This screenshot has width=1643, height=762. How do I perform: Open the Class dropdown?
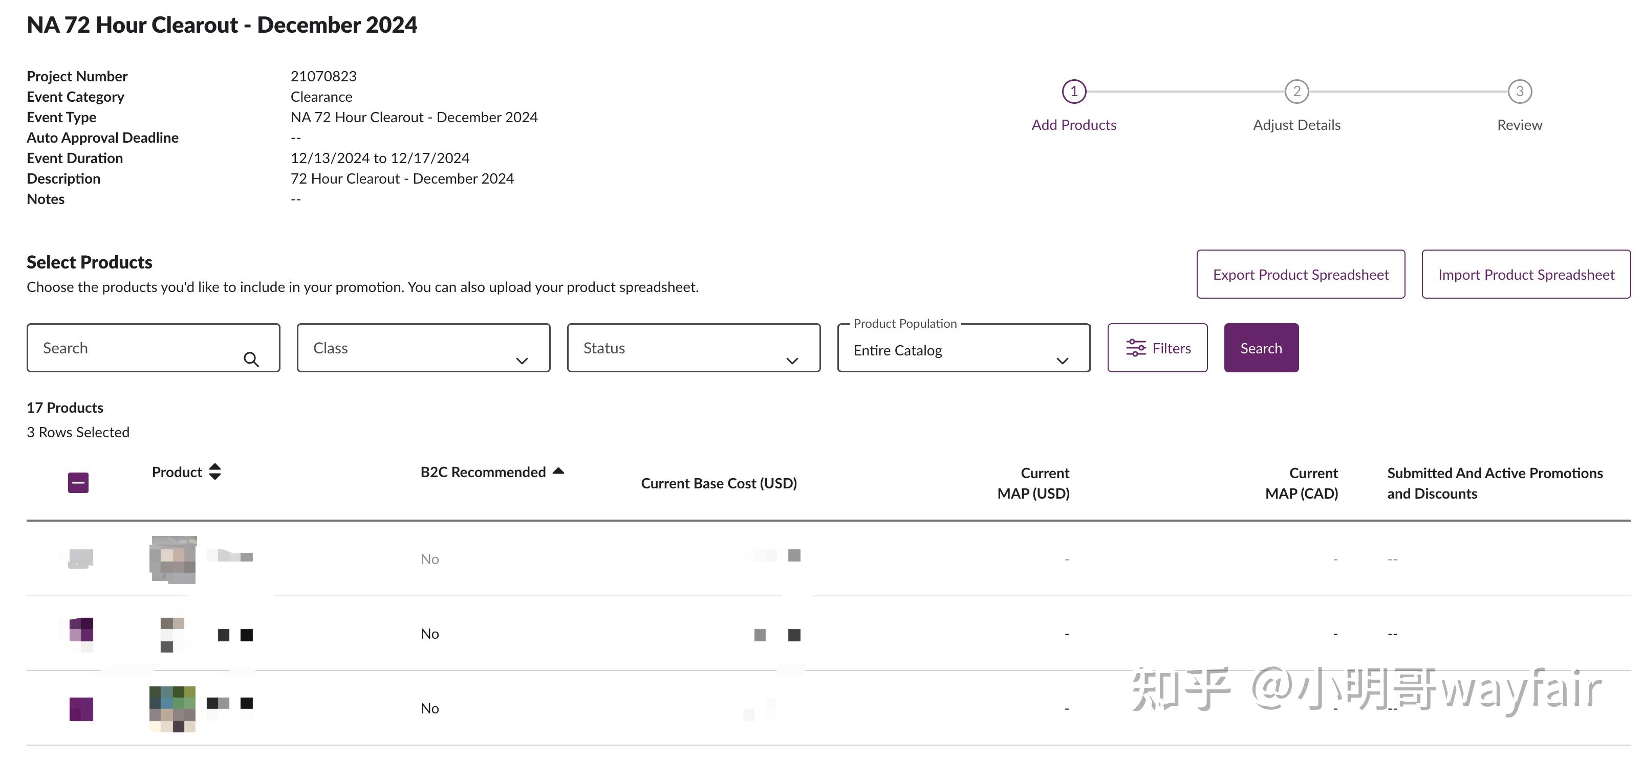click(x=522, y=360)
